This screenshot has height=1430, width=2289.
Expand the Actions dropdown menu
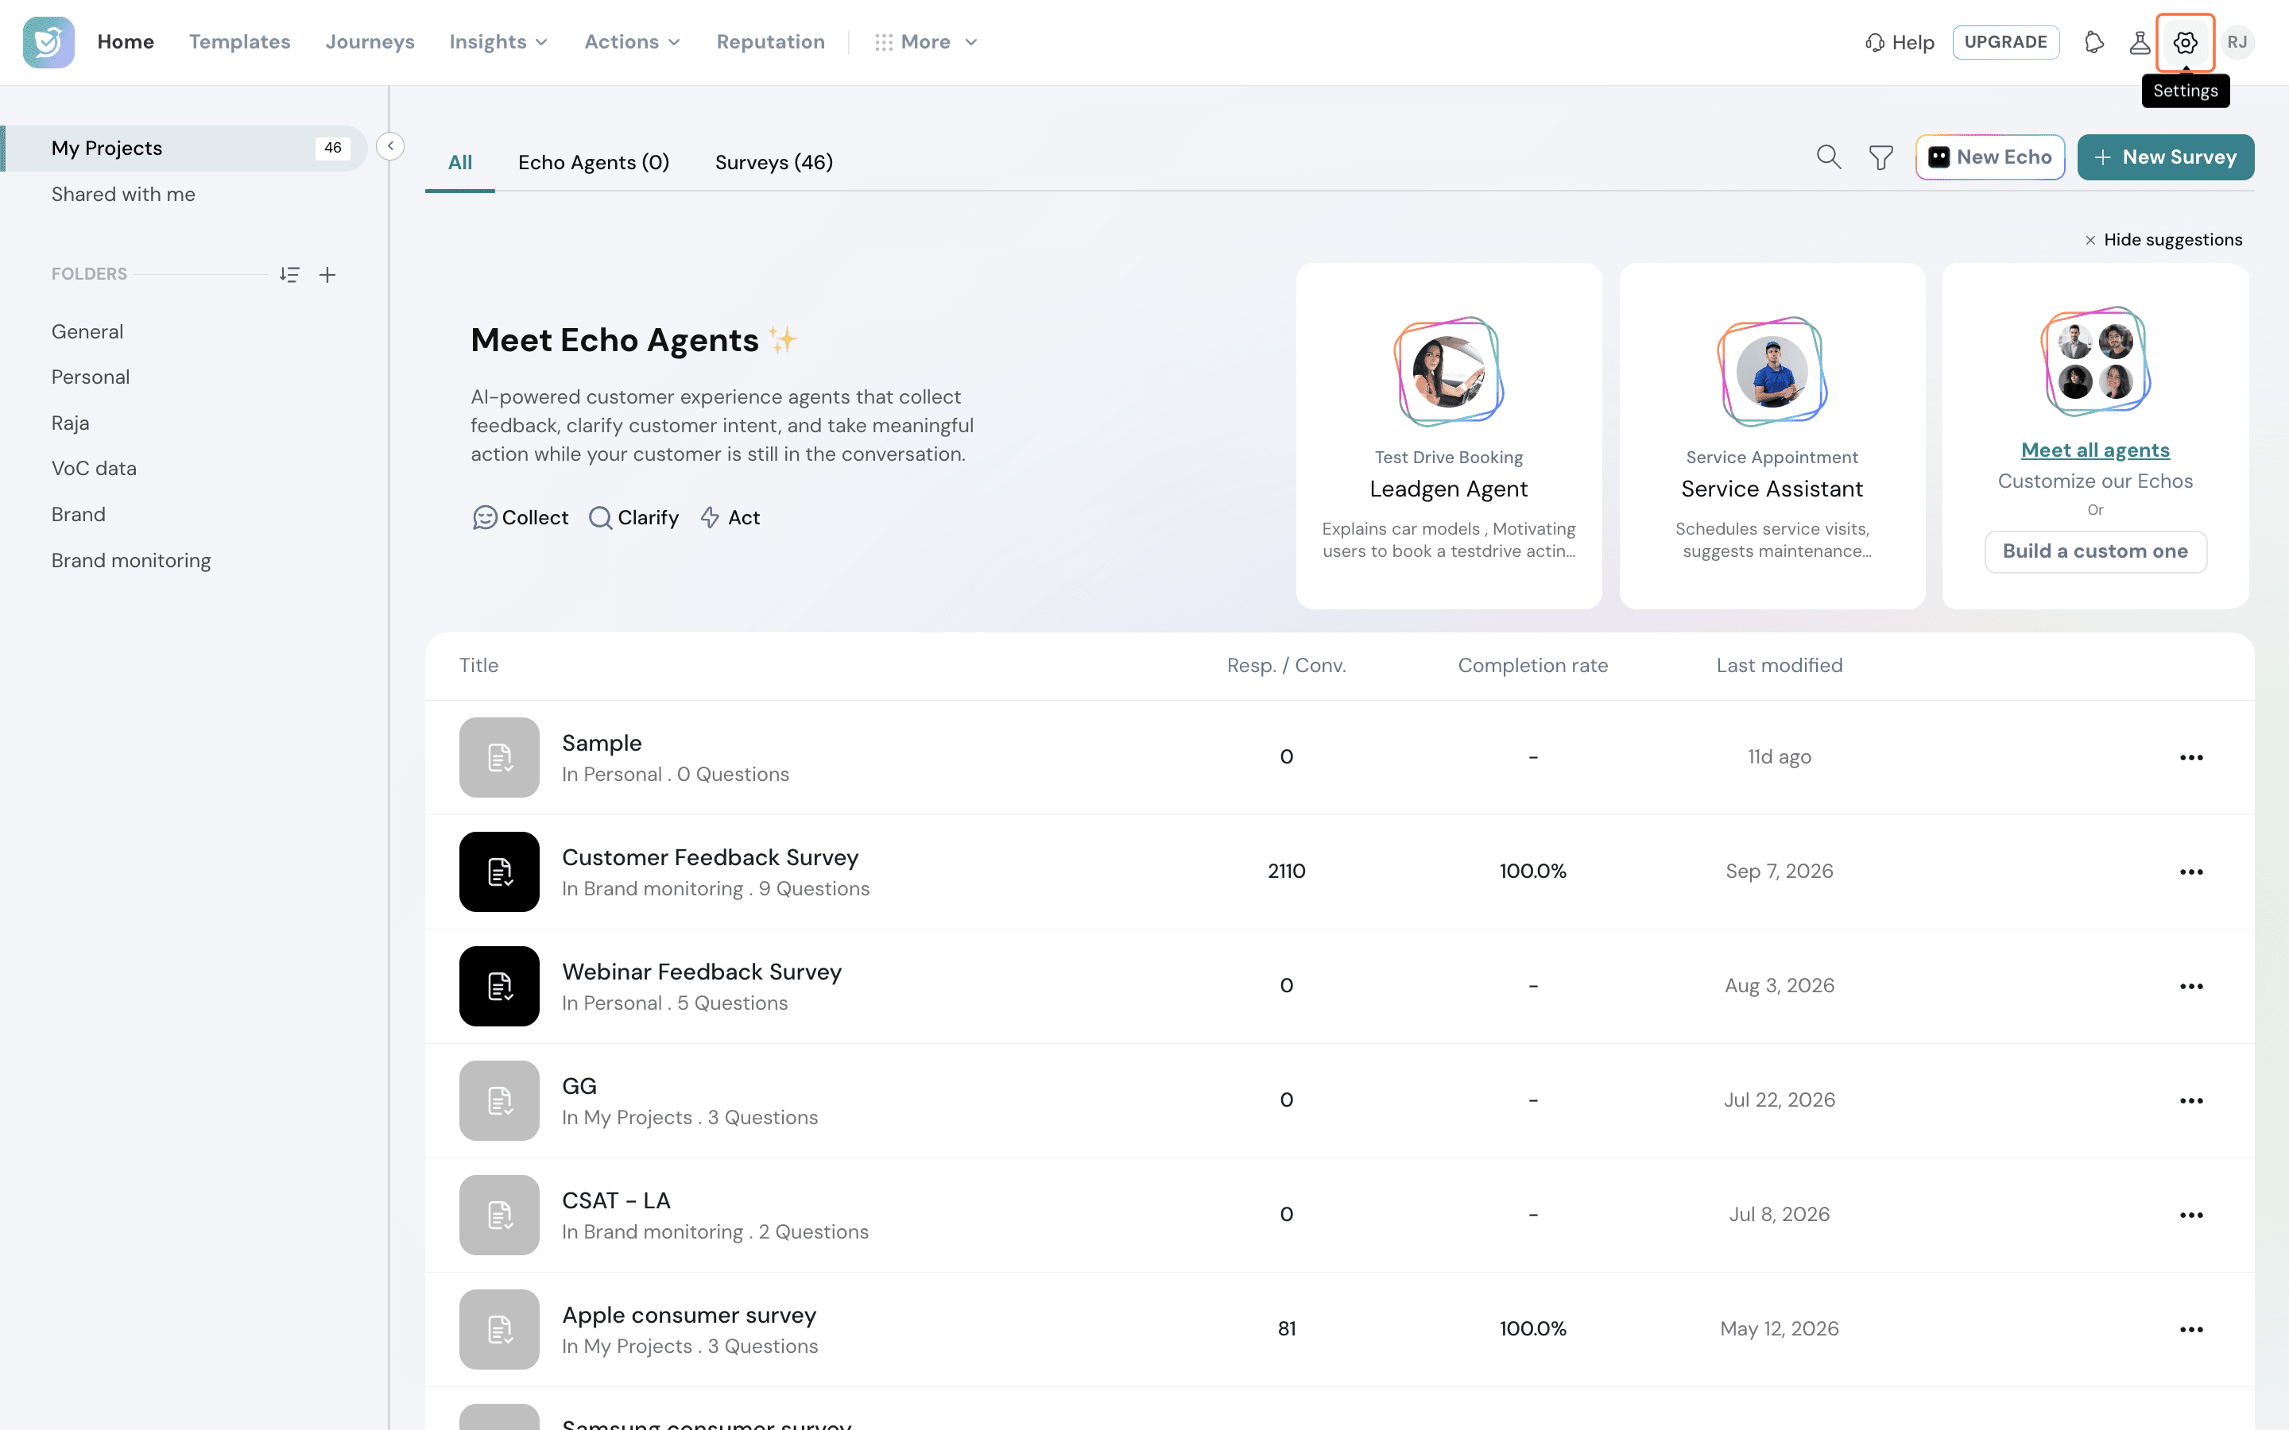click(x=633, y=43)
